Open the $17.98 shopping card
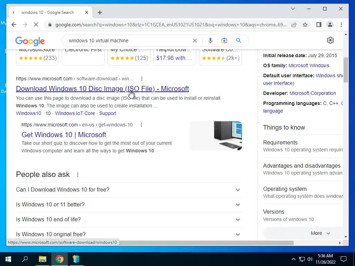Screen dimensions: 355x266 coord(175,57)
